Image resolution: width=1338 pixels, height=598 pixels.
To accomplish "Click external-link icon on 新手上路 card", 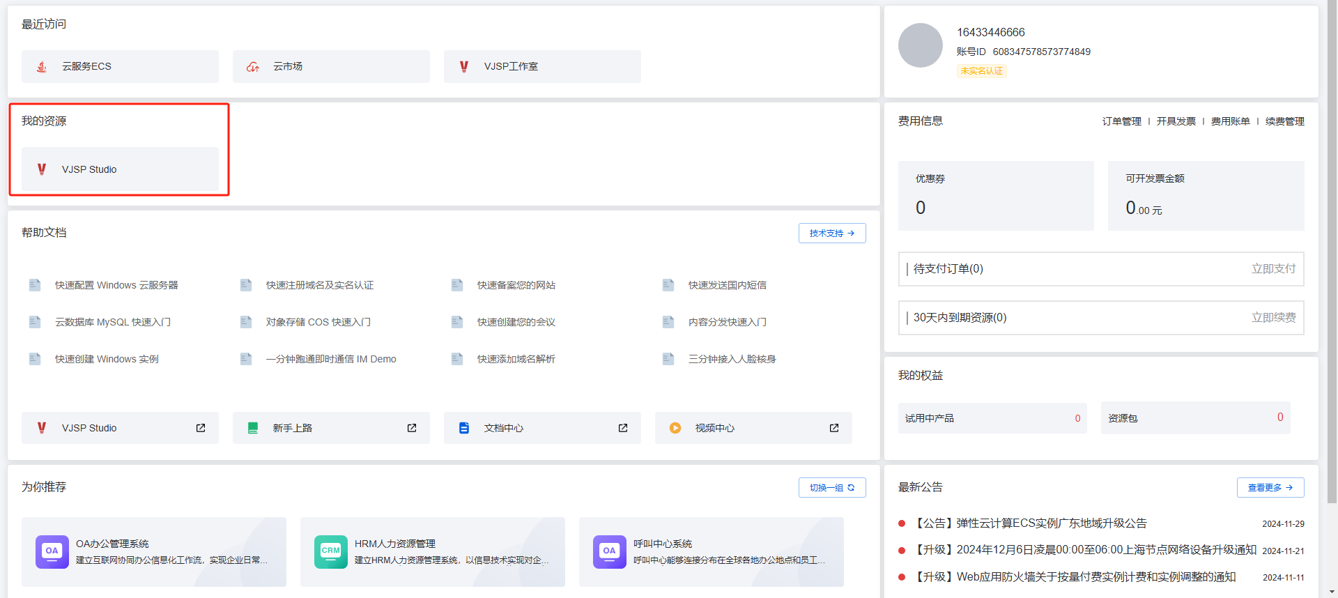I will tap(412, 428).
